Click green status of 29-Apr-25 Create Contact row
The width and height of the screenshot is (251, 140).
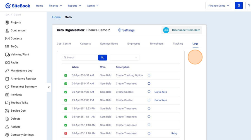(x=66, y=100)
